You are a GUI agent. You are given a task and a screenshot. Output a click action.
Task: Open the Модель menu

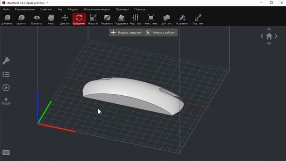pos(73,9)
